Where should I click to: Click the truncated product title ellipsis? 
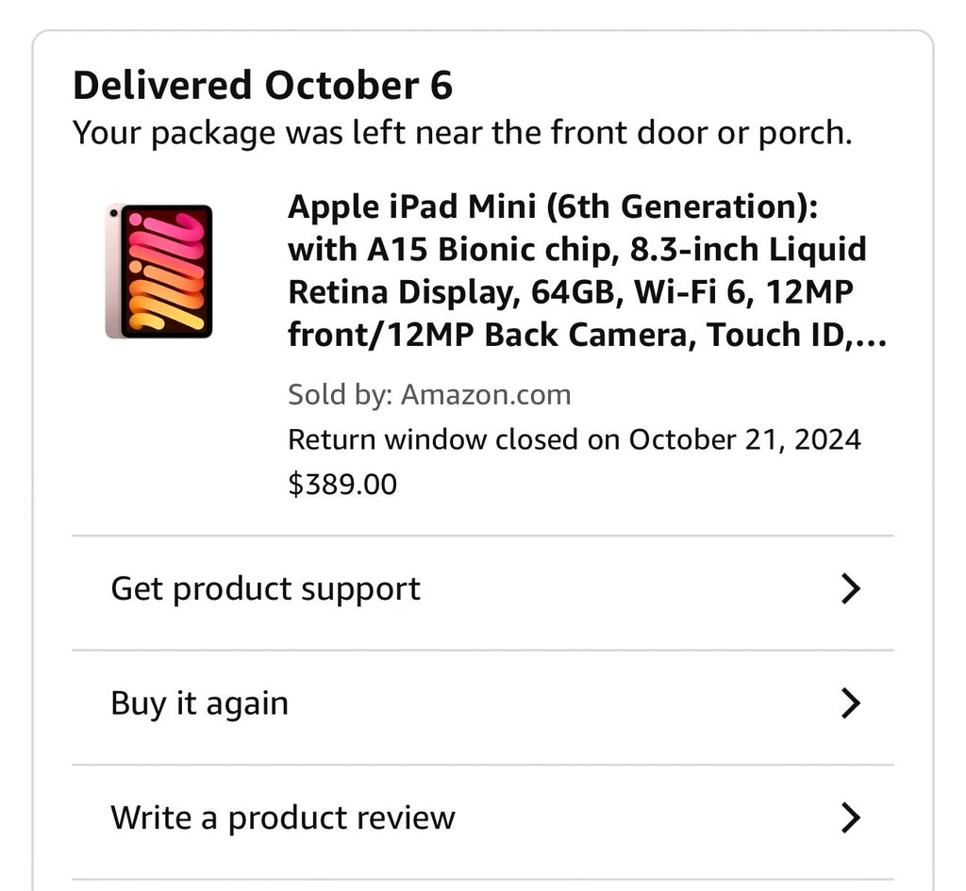[x=873, y=335]
